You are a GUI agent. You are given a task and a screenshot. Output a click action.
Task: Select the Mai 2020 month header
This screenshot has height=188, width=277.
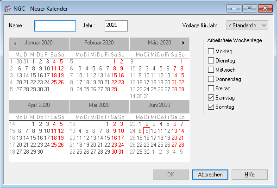99,105
